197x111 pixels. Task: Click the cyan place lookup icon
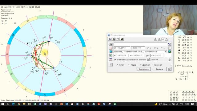[x=111, y=52]
